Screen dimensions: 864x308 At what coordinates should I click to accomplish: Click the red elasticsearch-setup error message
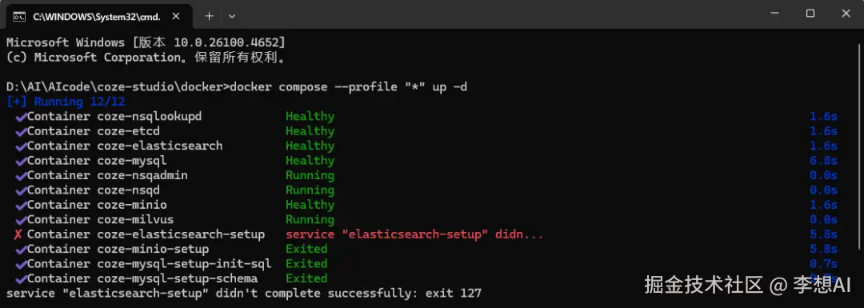tap(414, 234)
